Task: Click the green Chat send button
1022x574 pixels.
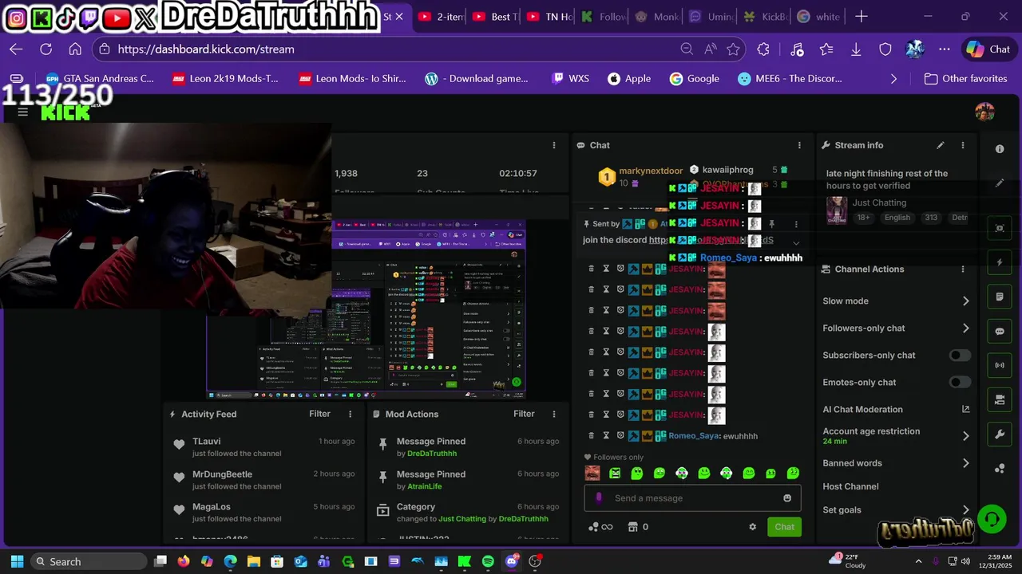Action: point(784,527)
